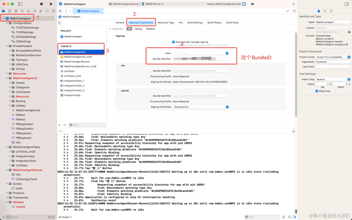Screen dimensions: 352x220
Task: Select the History inspector clock icon
Action: tap(325, 11)
